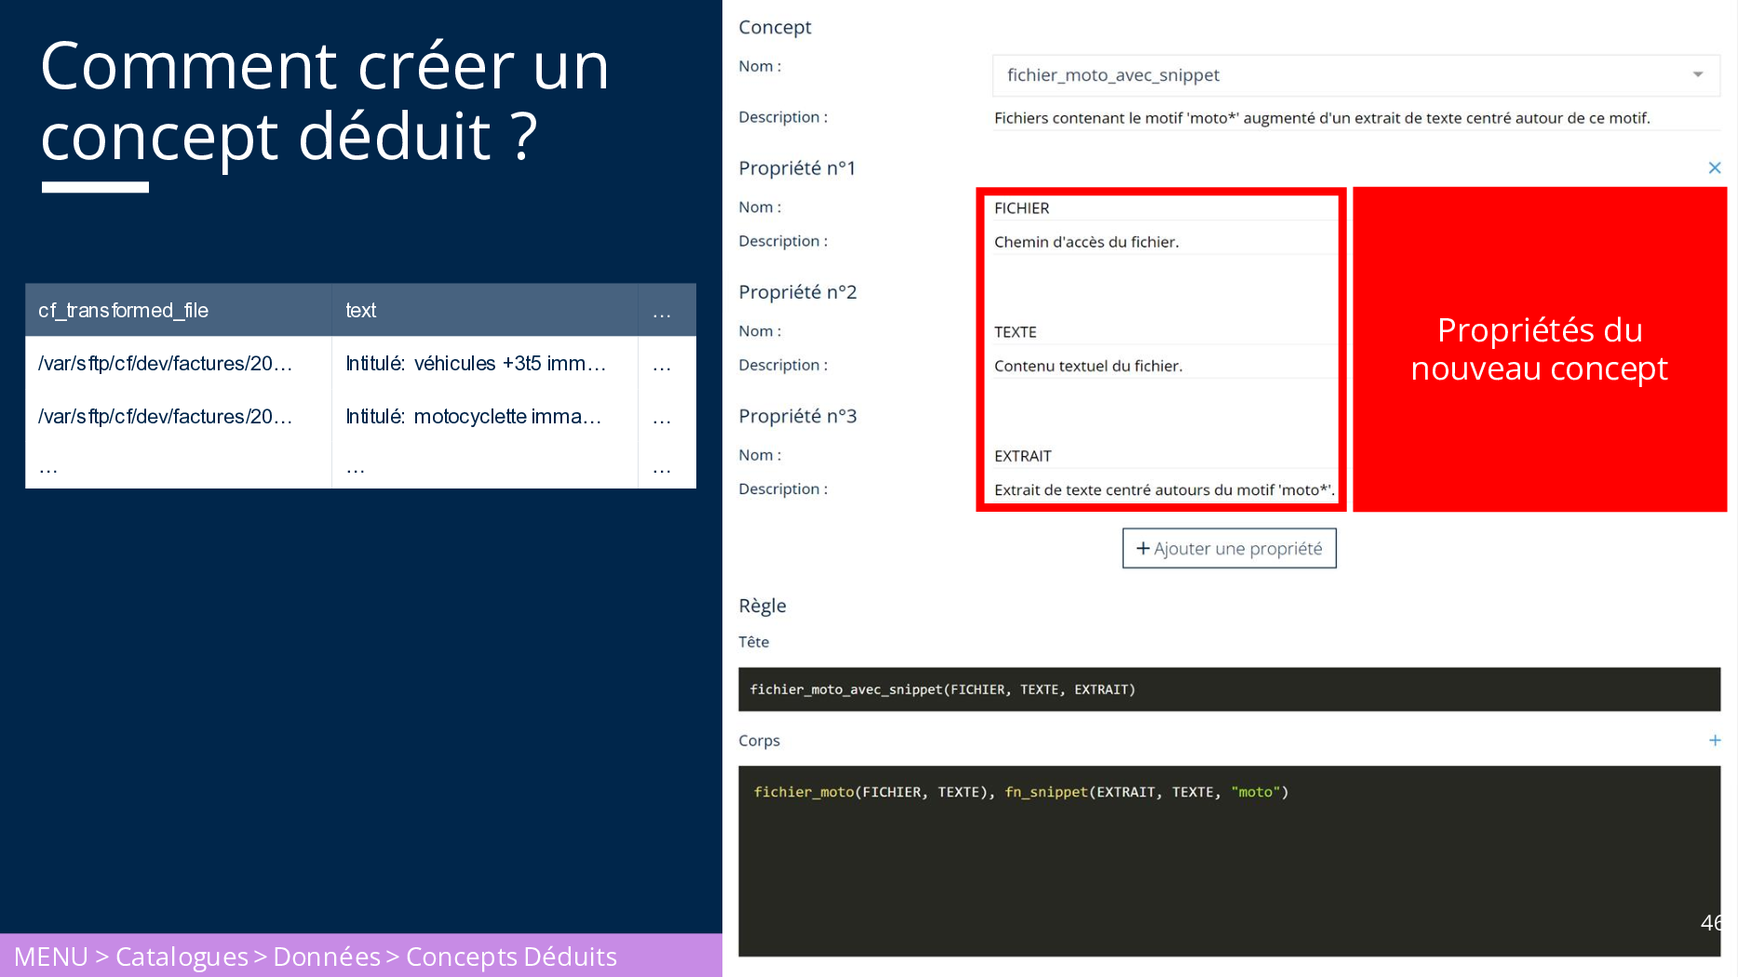Click the EXTRAIT property name field

pos(1160,456)
